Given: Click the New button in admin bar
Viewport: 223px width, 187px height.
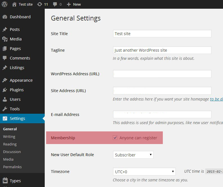Looking at the screenshot, I should pyautogui.click(x=77, y=4).
